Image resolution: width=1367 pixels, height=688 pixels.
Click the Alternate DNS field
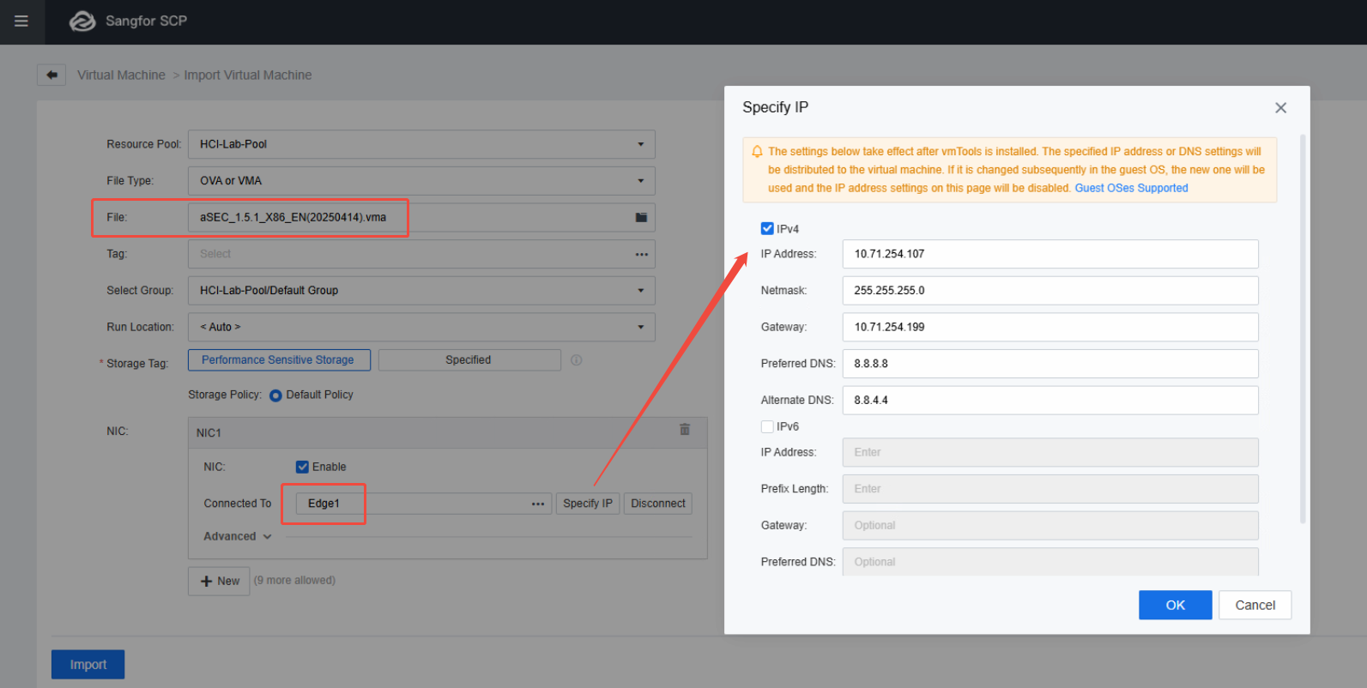[x=1050, y=401]
